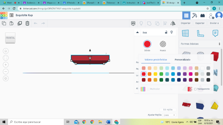
Task: Click the Tinkercad logo
Action: (x=4, y=15)
